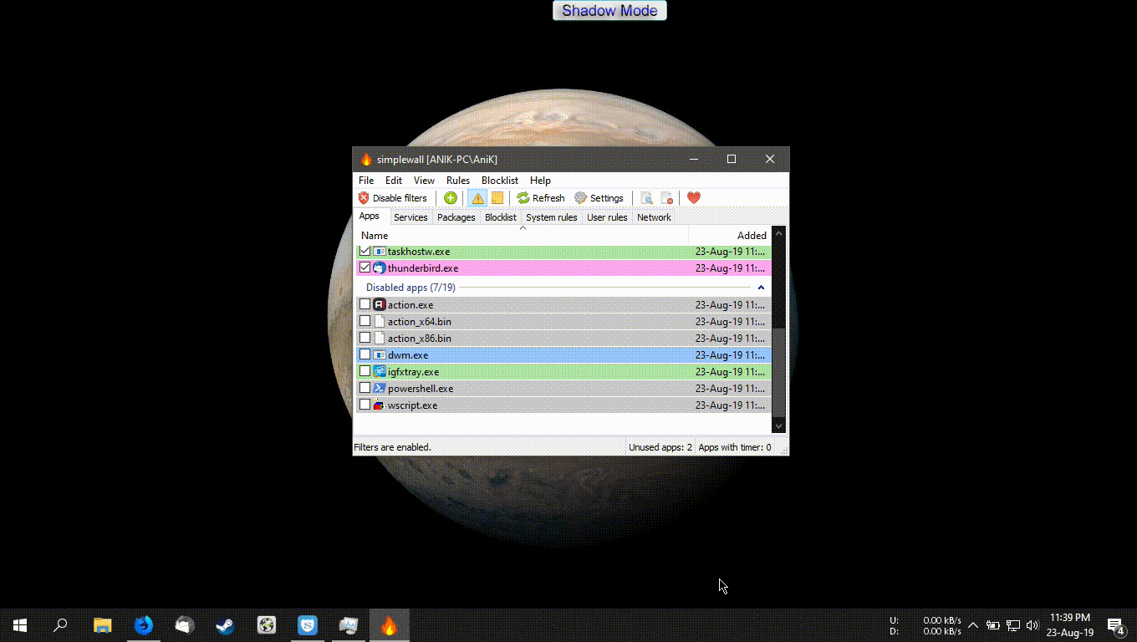Open Settings from the toolbar

point(599,198)
